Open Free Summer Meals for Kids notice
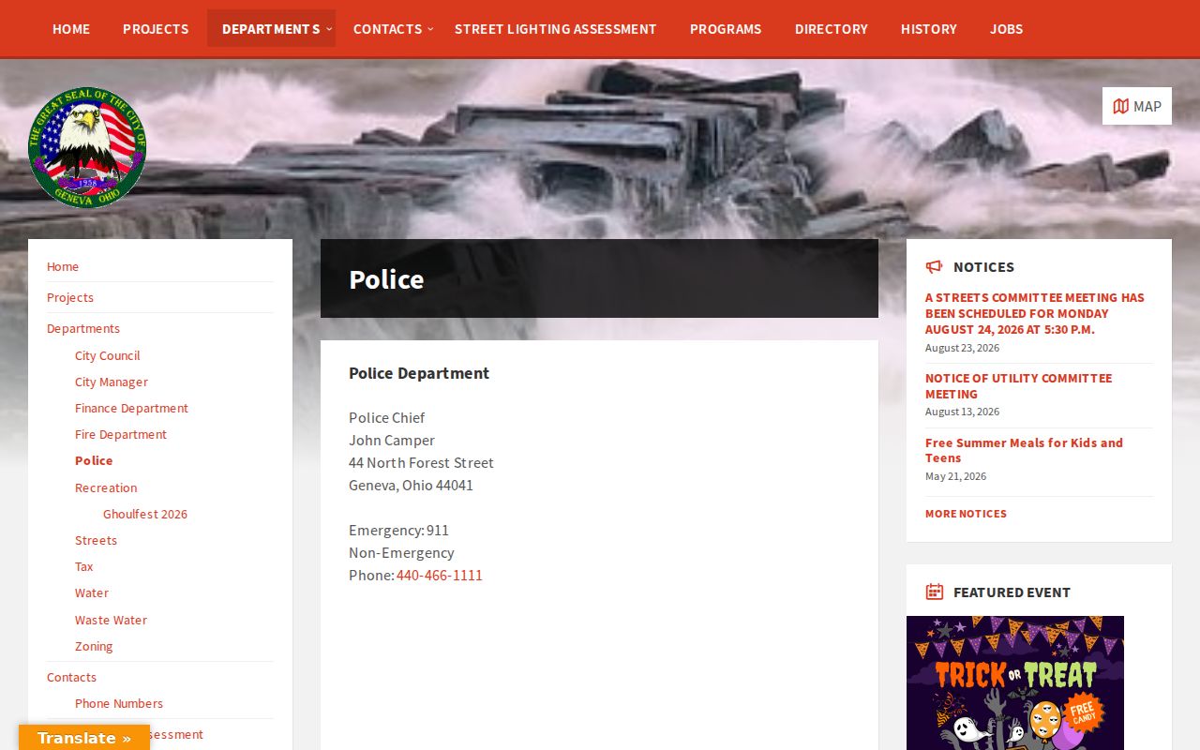The width and height of the screenshot is (1200, 750). click(1024, 450)
